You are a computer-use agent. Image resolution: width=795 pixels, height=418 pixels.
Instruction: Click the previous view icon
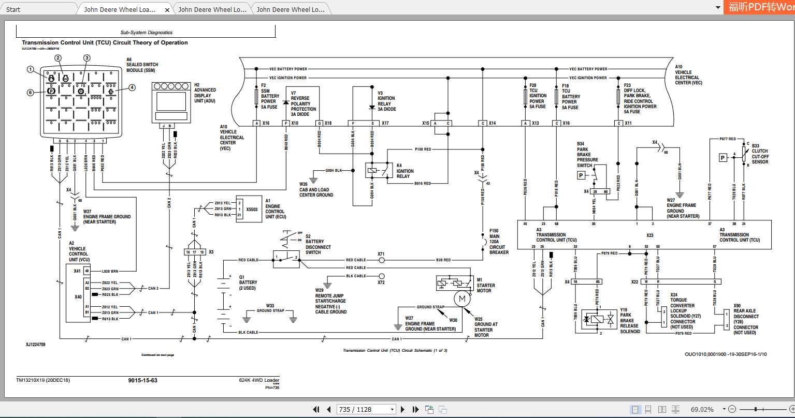(x=429, y=409)
